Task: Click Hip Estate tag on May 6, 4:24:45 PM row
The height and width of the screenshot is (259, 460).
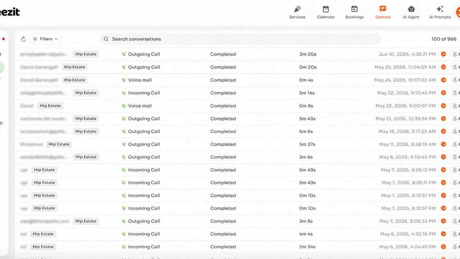Action: point(43,247)
